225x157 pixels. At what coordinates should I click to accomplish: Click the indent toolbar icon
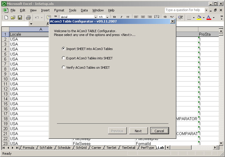point(180,18)
